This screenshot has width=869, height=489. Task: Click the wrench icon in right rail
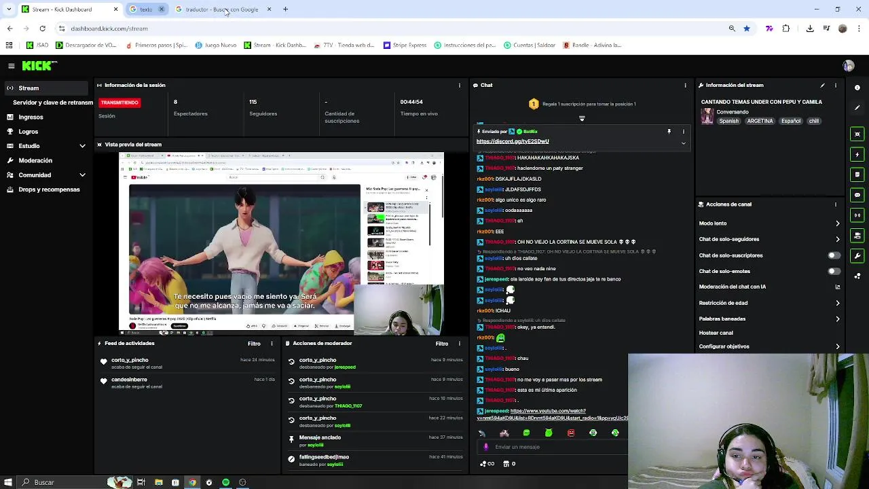[x=857, y=256]
